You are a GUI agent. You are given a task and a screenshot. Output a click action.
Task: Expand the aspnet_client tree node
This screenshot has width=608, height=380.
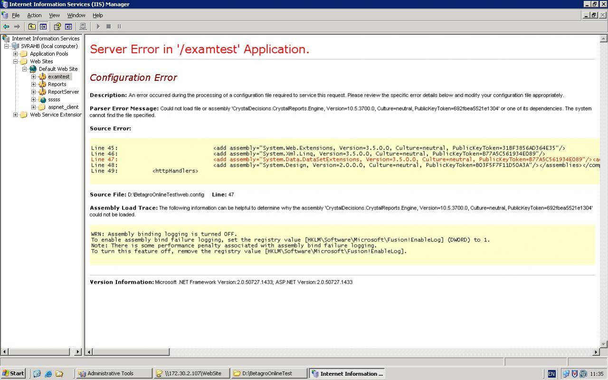(x=33, y=107)
